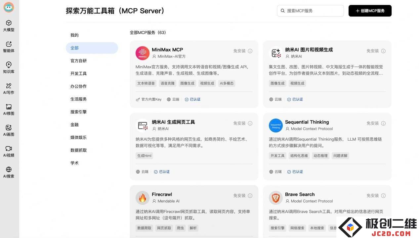Open the AI视频 sidebar icon
The width and height of the screenshot is (419, 238).
point(9,149)
